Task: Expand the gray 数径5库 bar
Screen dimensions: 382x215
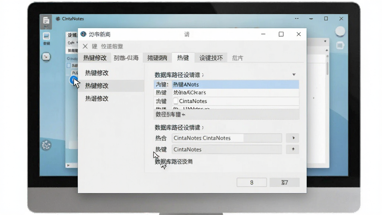Action: click(226, 115)
